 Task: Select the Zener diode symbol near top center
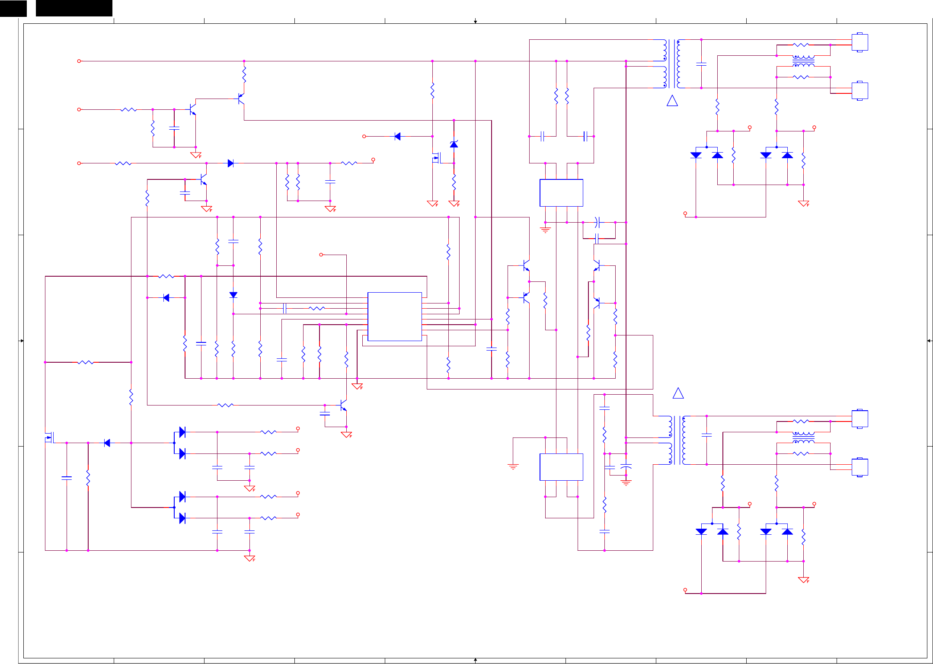coord(454,144)
